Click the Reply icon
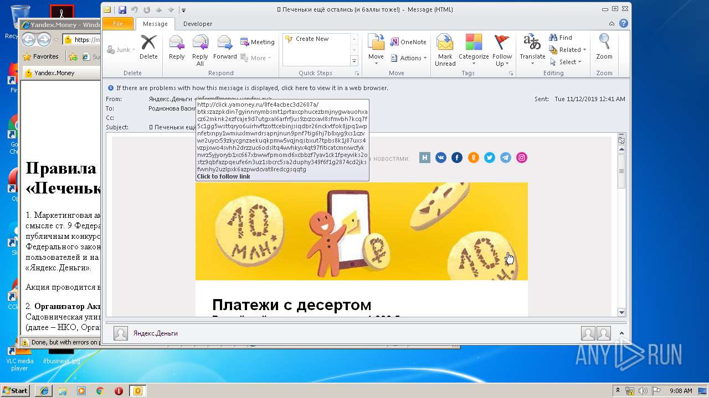The width and height of the screenshot is (709, 398). pos(177,47)
